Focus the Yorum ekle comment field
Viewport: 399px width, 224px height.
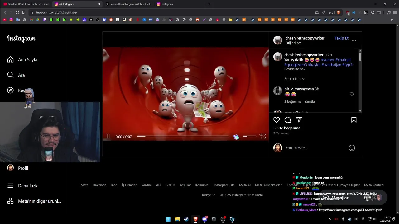click(315, 148)
